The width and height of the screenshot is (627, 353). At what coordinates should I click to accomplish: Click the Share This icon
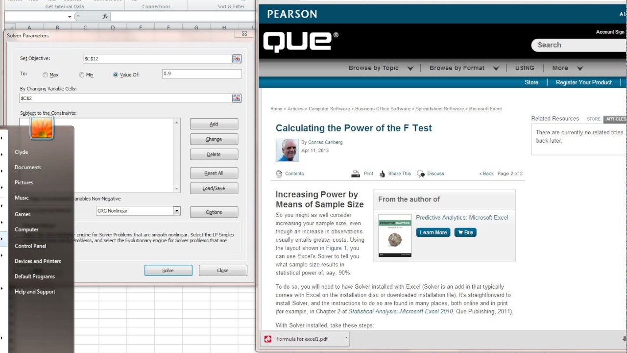382,174
